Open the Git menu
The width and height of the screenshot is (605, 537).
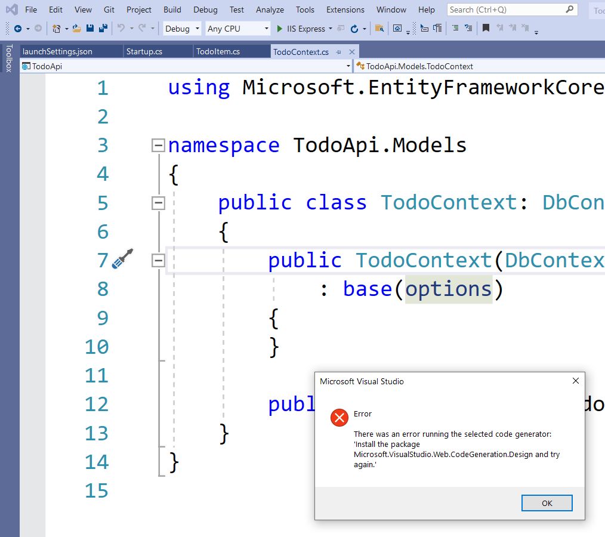pos(109,10)
